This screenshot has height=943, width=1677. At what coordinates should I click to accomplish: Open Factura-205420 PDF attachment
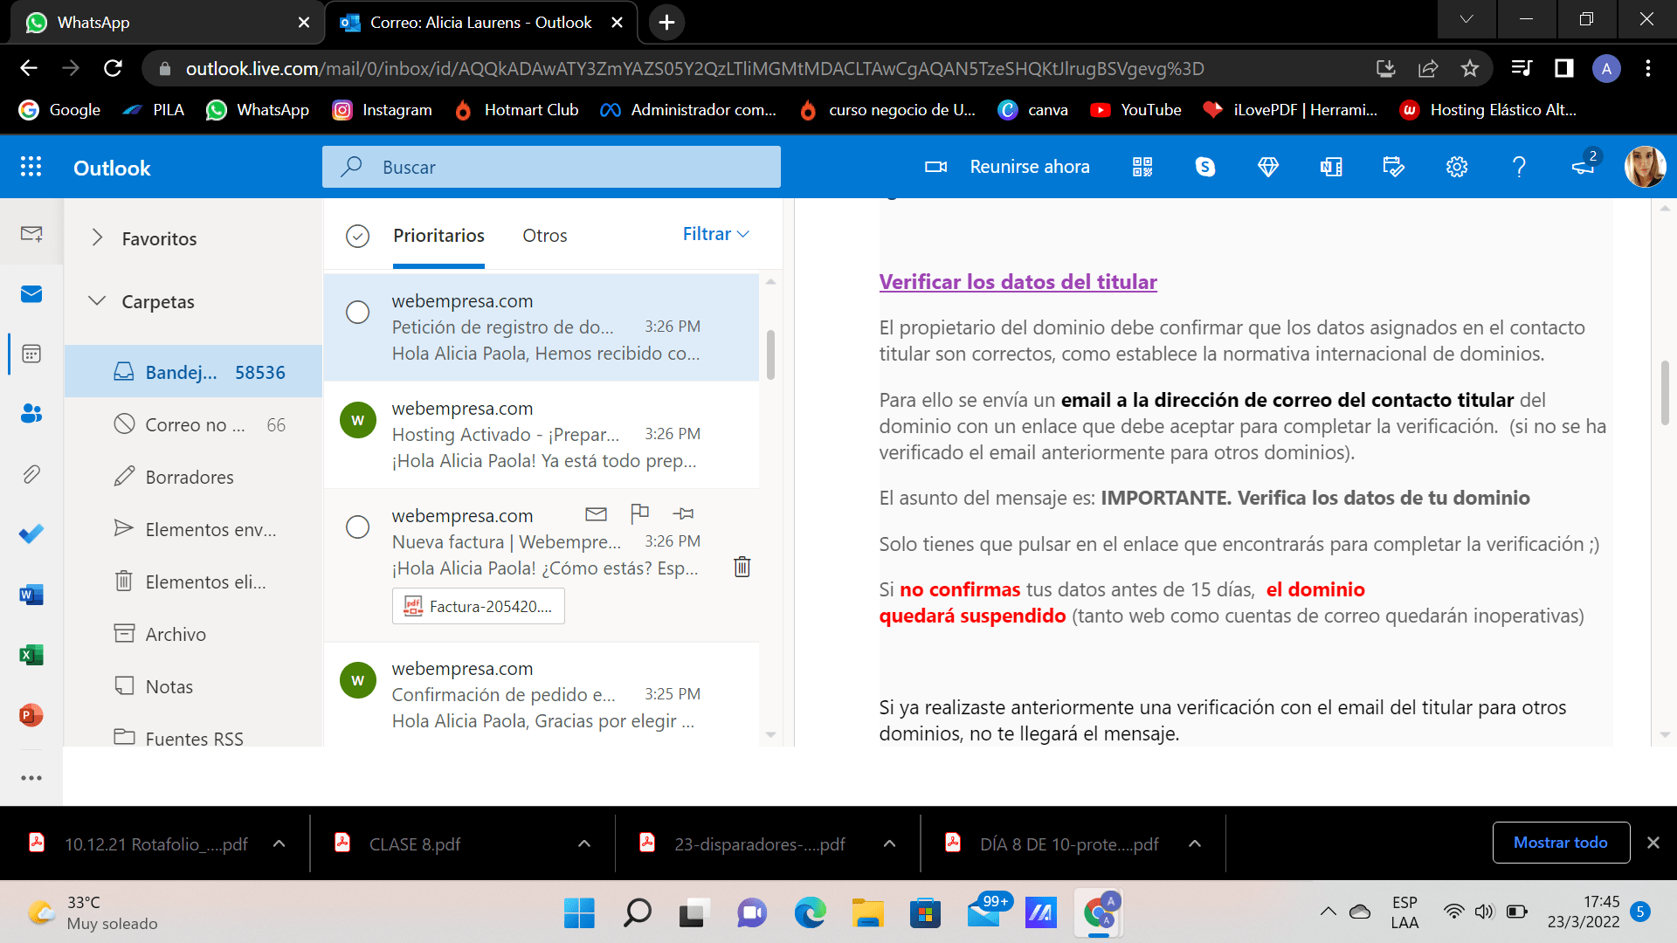click(x=479, y=606)
